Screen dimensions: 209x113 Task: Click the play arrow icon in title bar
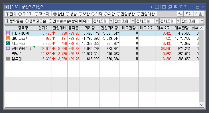(x=152, y=7)
